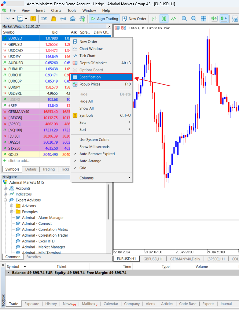
Task: Switch to the Favorites navigator tab
Action: tap(34, 257)
